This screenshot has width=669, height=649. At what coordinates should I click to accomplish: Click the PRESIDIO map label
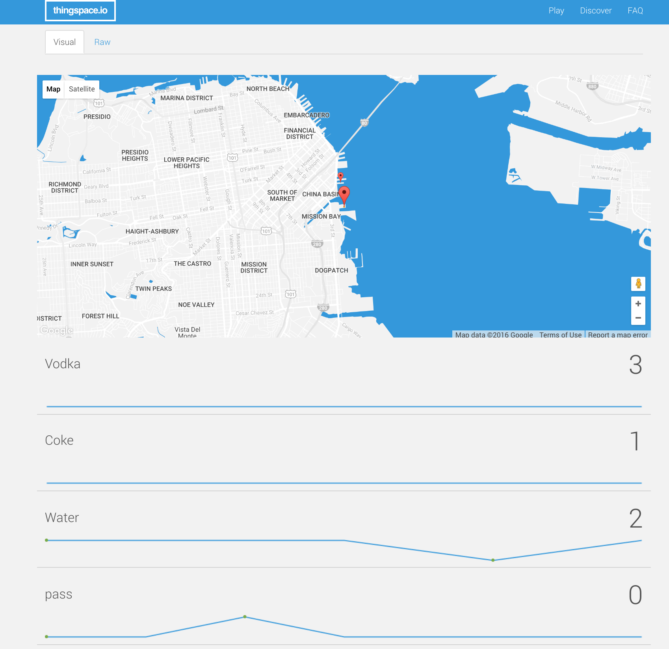click(x=97, y=117)
